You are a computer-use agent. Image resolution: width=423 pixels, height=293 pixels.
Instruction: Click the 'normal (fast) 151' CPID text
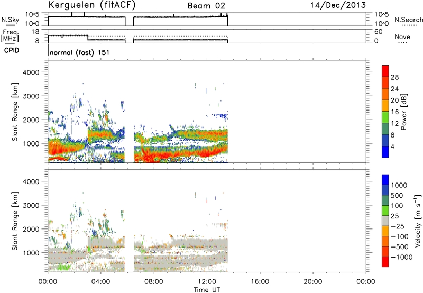pyautogui.click(x=80, y=52)
